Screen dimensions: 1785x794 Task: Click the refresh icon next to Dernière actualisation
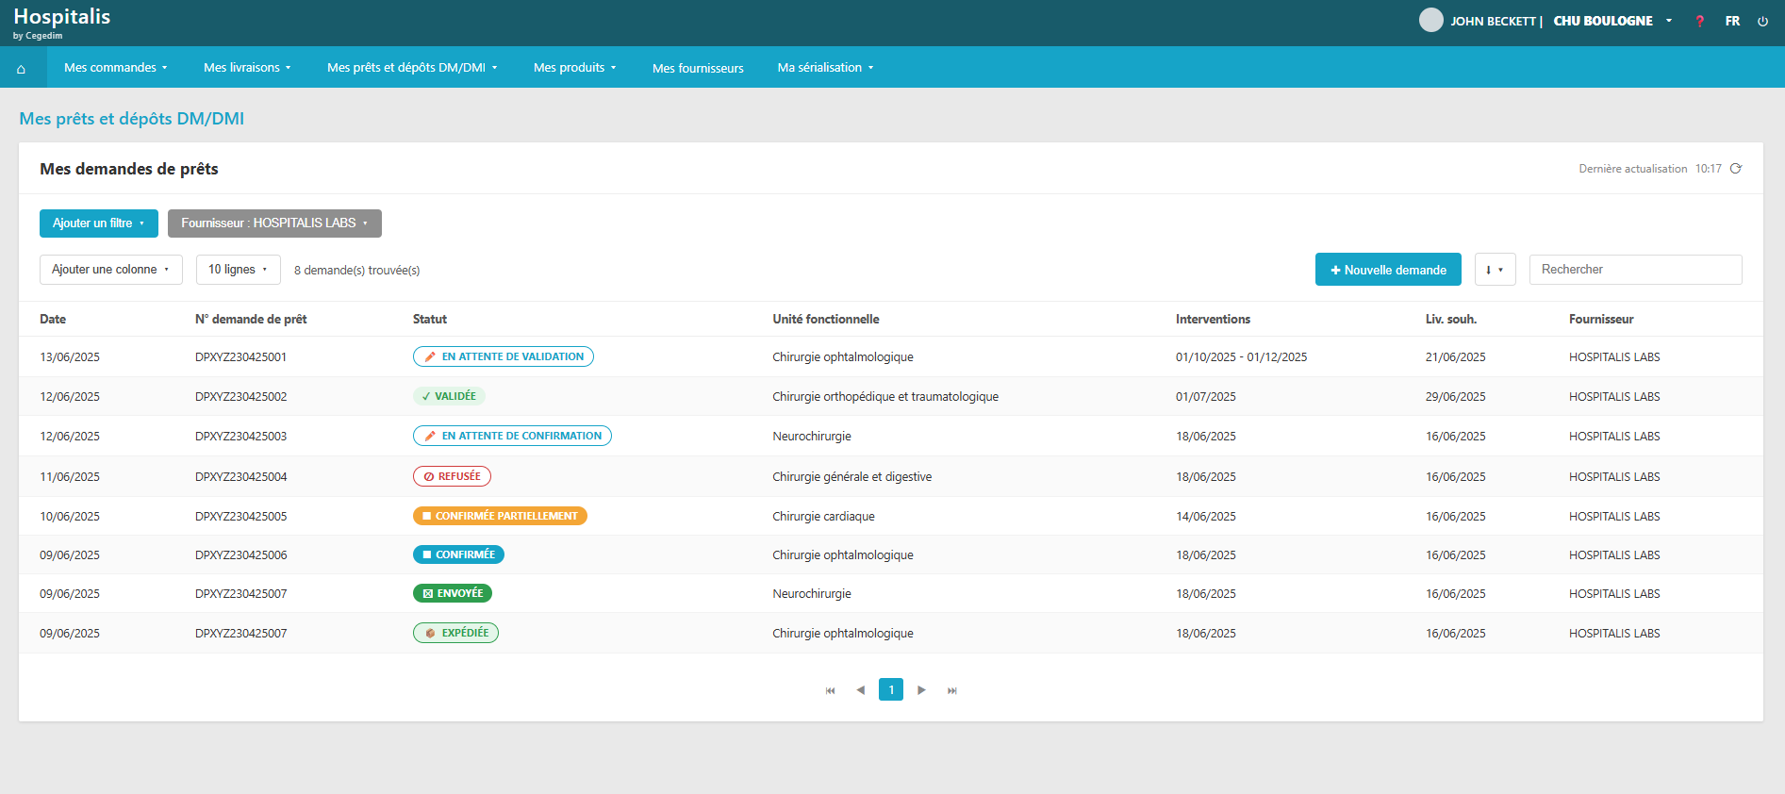(x=1736, y=169)
